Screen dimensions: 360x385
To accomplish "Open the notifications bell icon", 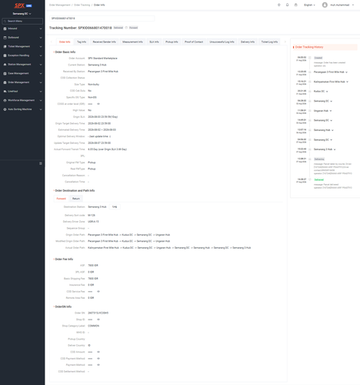I will tap(287, 5).
